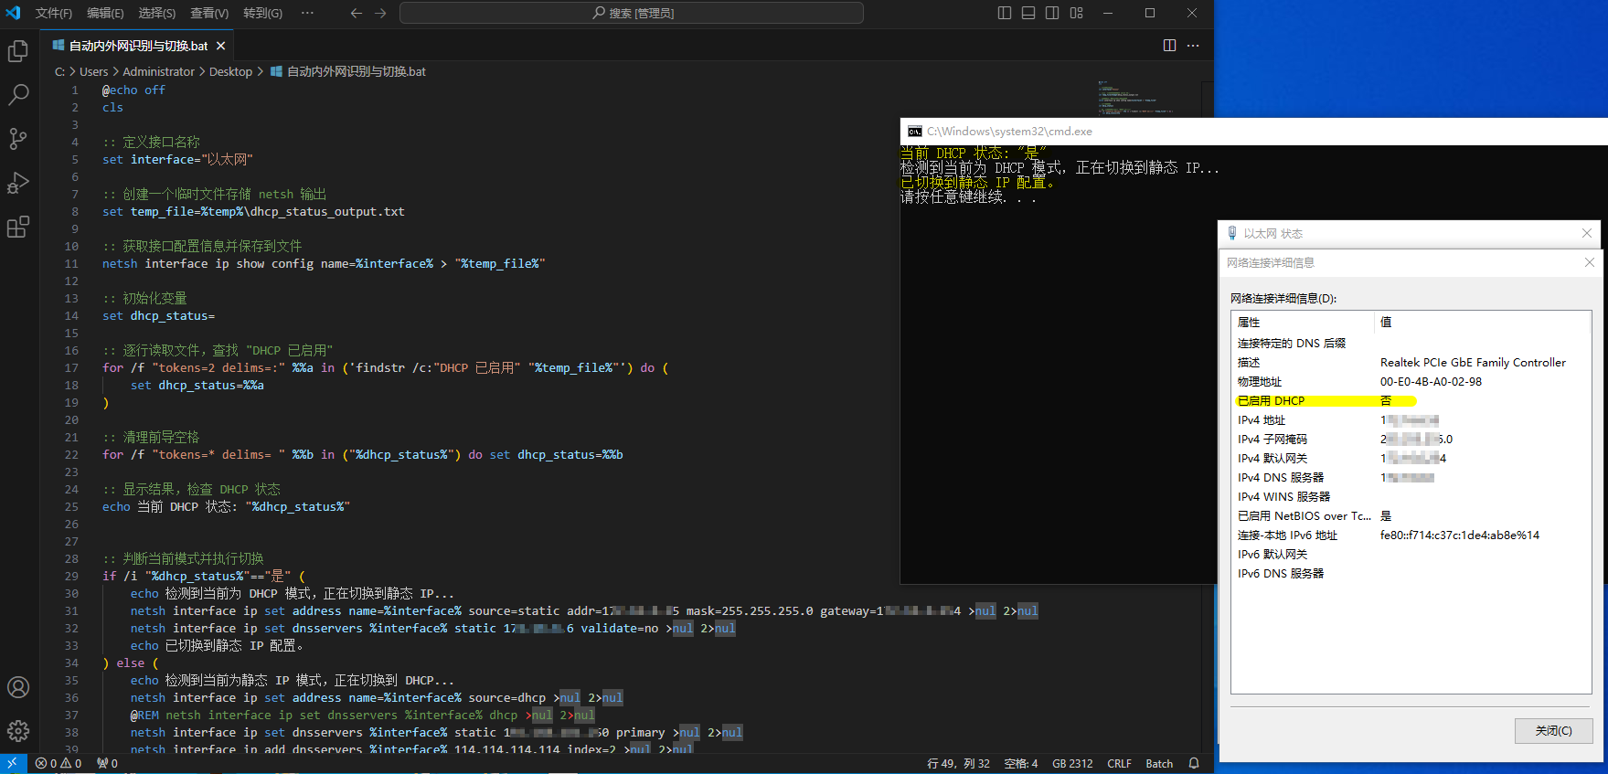The height and width of the screenshot is (774, 1608).
Task: Go back with the left arrow
Action: click(357, 13)
